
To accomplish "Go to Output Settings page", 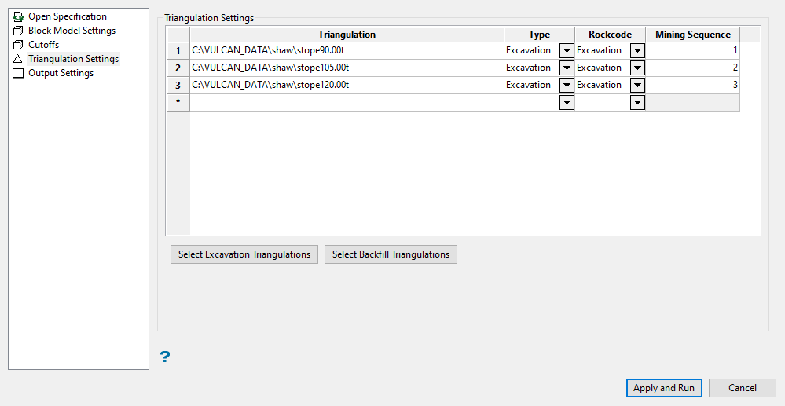I will tap(61, 73).
